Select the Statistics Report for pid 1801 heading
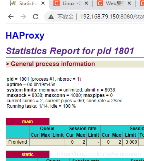 click(x=70, y=51)
